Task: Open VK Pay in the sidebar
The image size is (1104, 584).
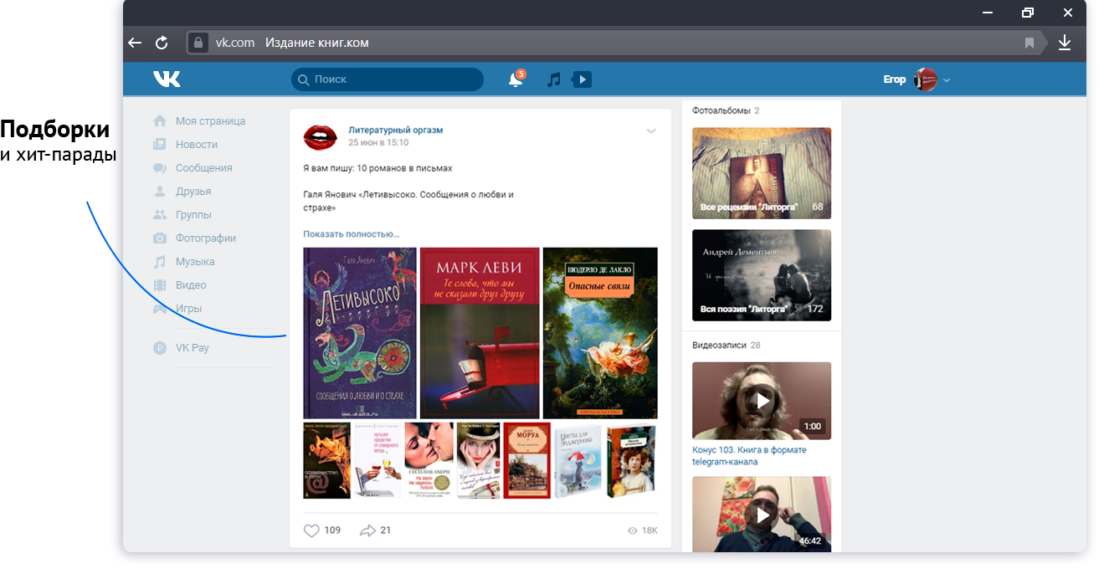Action: pyautogui.click(x=193, y=348)
